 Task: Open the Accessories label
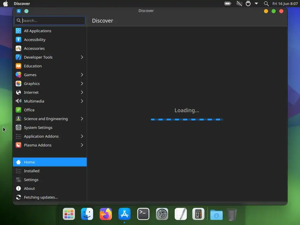click(x=34, y=48)
